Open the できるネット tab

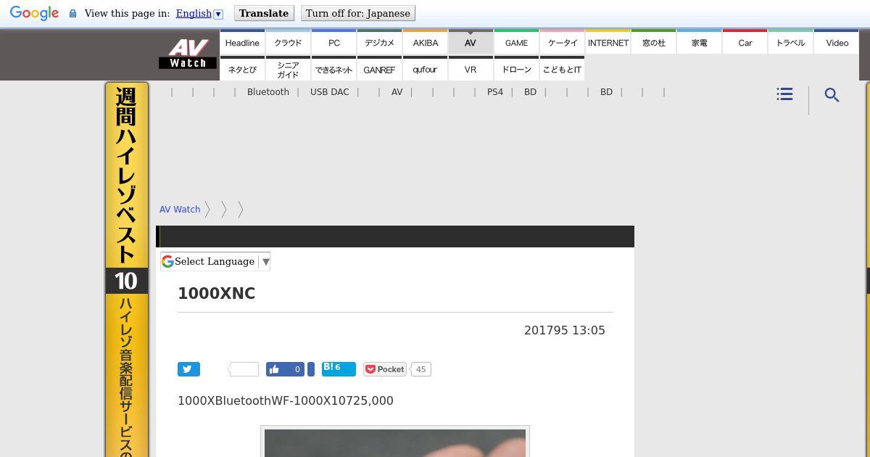click(333, 69)
